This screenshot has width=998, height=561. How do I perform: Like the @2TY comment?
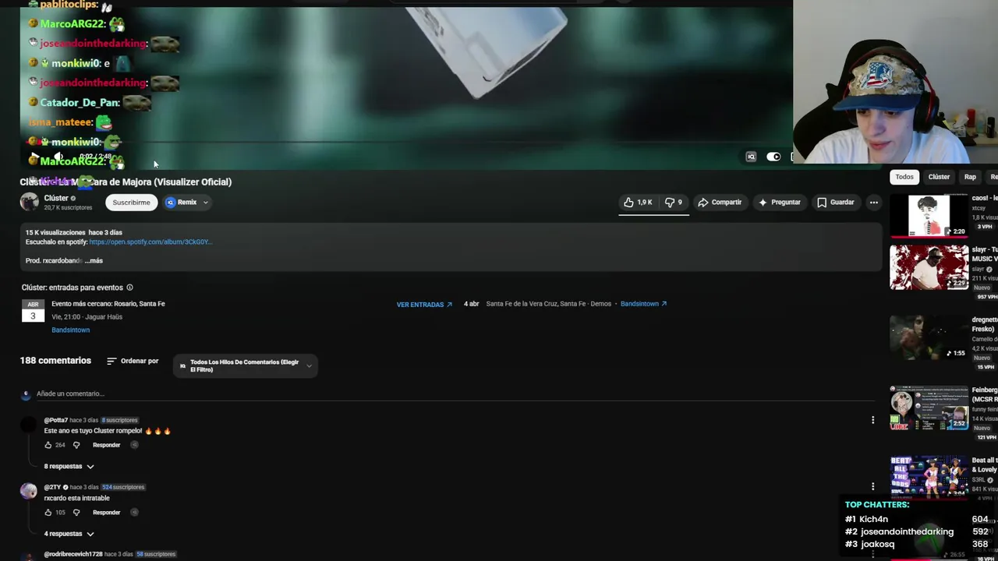pos(48,513)
